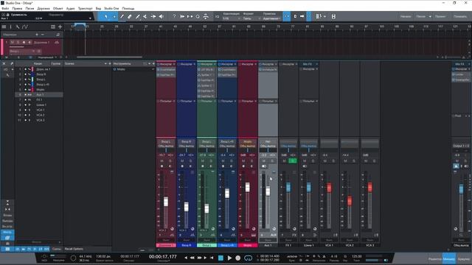Click the Микшер button at the bottom right
Viewport: 472px width, 265px height.
(x=449, y=258)
